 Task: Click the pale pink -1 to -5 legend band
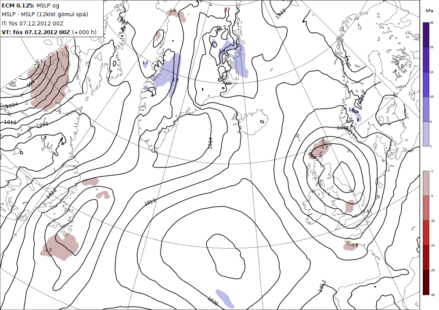click(426, 183)
